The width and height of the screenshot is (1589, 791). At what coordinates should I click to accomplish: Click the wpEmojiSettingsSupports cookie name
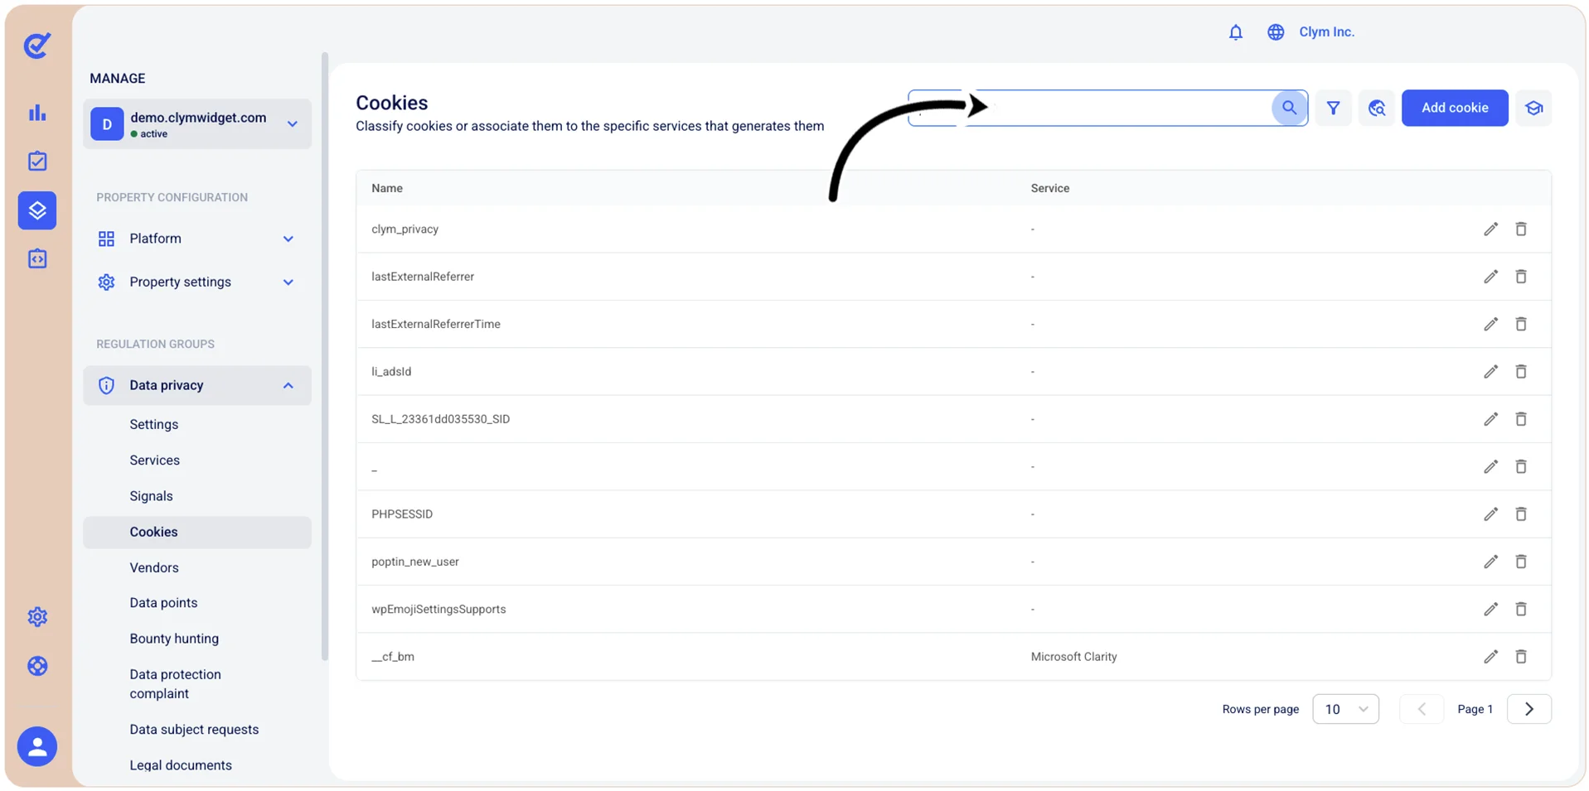click(x=438, y=610)
